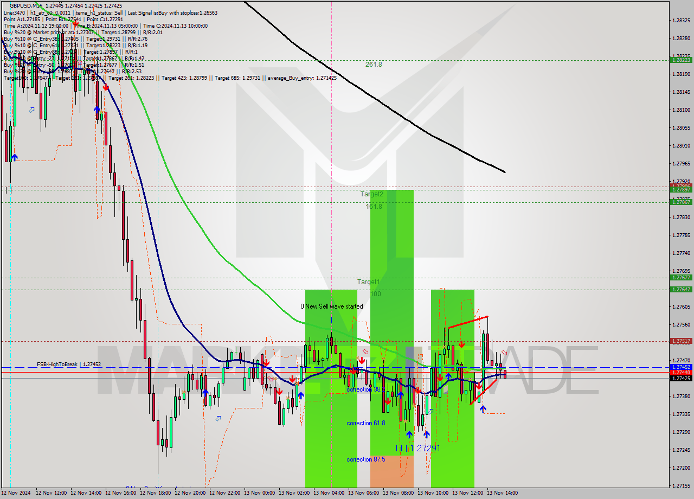Click the Target2 label

372,194
